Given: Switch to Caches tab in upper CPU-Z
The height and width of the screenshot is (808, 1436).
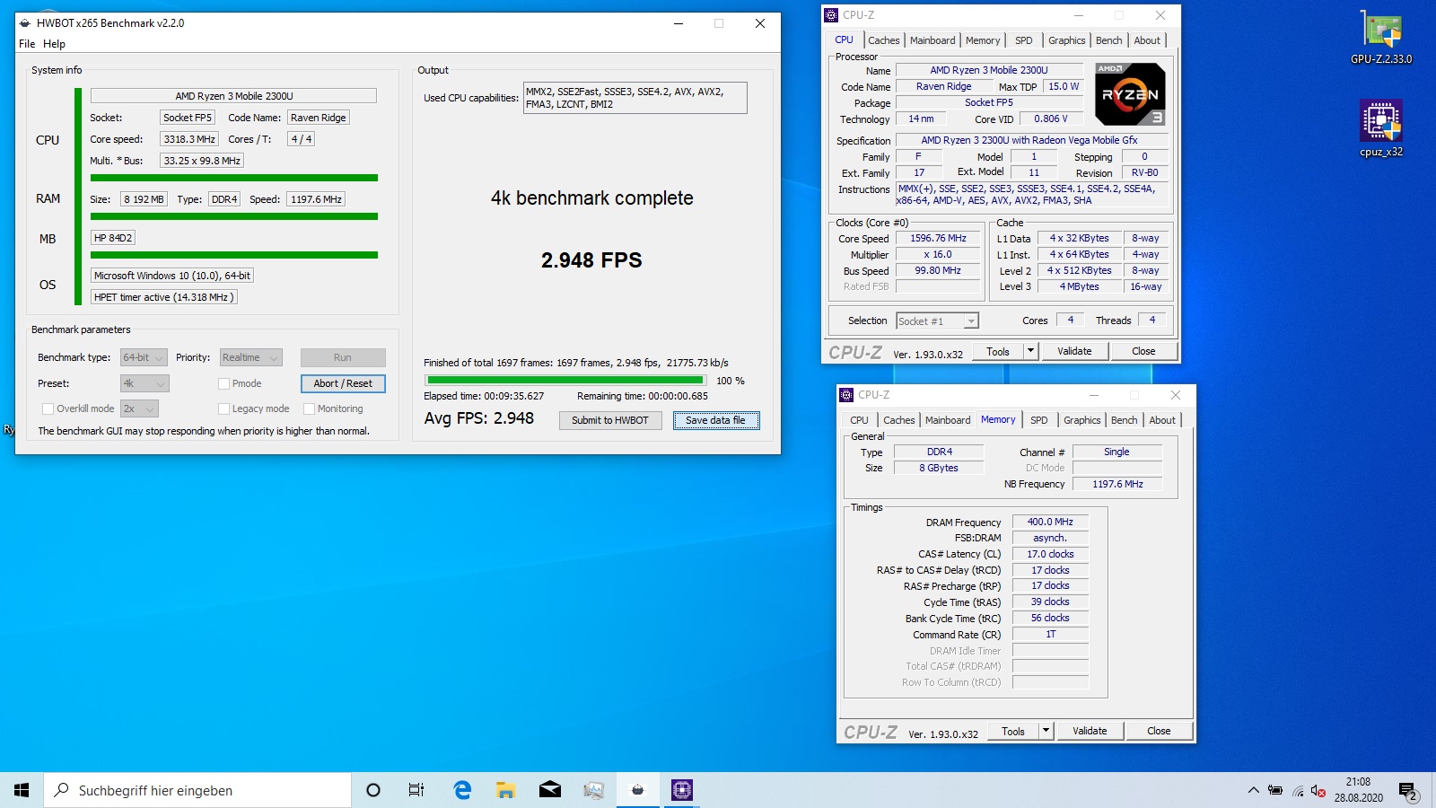Looking at the screenshot, I should point(884,40).
